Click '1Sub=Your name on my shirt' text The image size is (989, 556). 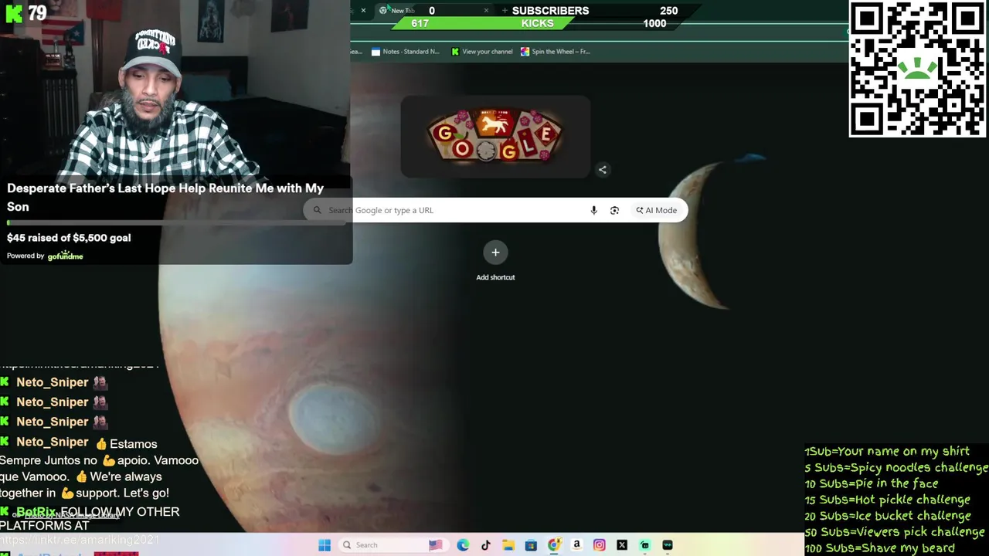pos(887,451)
